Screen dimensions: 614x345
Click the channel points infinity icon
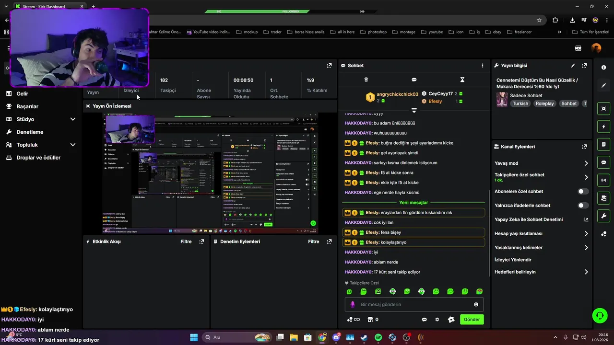coord(354,320)
